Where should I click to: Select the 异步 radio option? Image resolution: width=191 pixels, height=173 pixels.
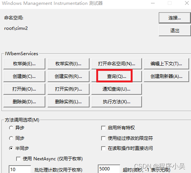click(x=11, y=128)
